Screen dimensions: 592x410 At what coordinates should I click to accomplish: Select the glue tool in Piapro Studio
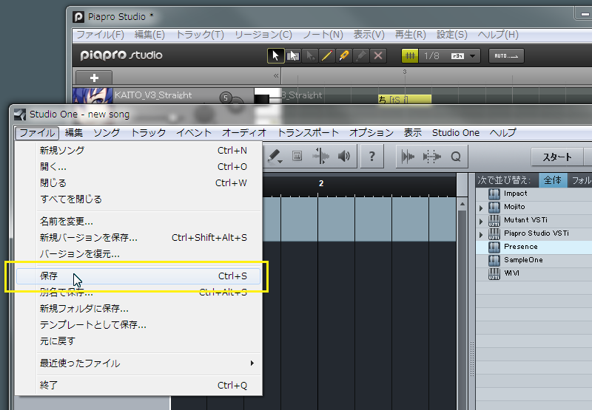361,55
